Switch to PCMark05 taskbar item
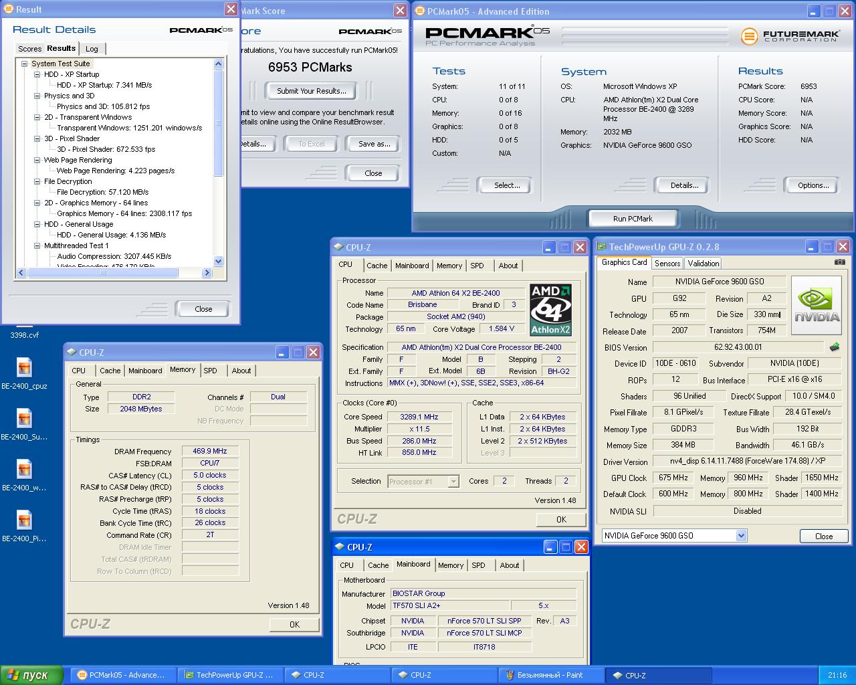Image resolution: width=856 pixels, height=685 pixels. (123, 675)
